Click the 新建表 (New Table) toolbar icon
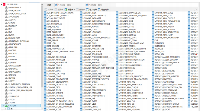 click(x=66, y=10)
